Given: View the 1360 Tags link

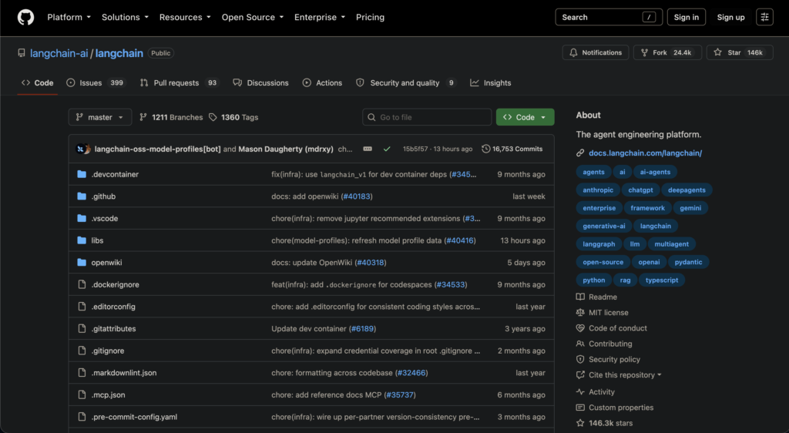Looking at the screenshot, I should tap(233, 117).
